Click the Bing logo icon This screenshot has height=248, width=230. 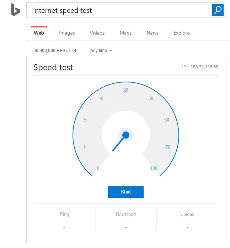pyautogui.click(x=15, y=10)
